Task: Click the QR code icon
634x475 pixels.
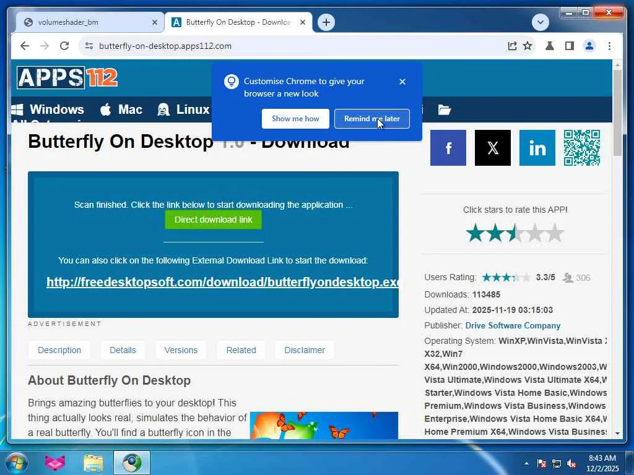Action: coord(582,148)
